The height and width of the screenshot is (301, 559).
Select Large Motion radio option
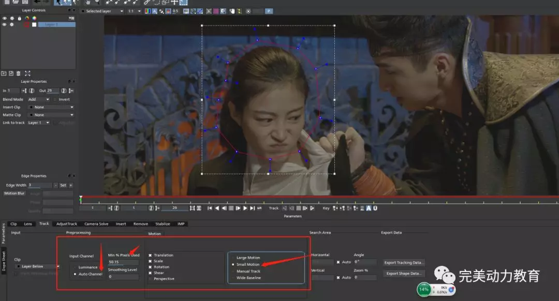click(233, 258)
